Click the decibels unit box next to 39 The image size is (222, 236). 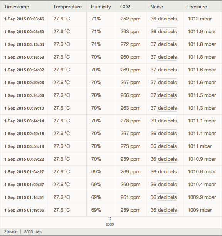pyautogui.click(x=167, y=121)
